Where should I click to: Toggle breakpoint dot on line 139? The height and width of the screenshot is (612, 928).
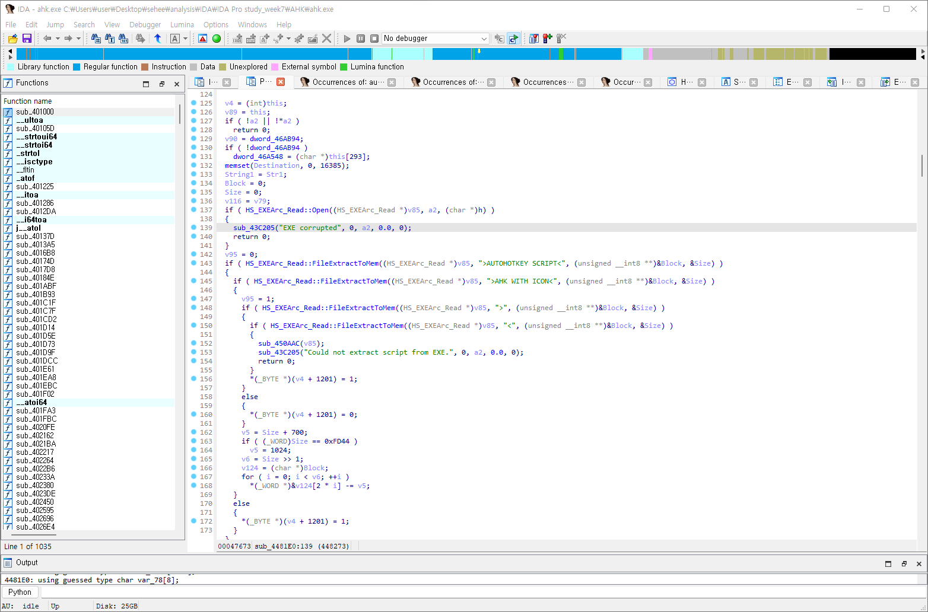click(x=193, y=227)
